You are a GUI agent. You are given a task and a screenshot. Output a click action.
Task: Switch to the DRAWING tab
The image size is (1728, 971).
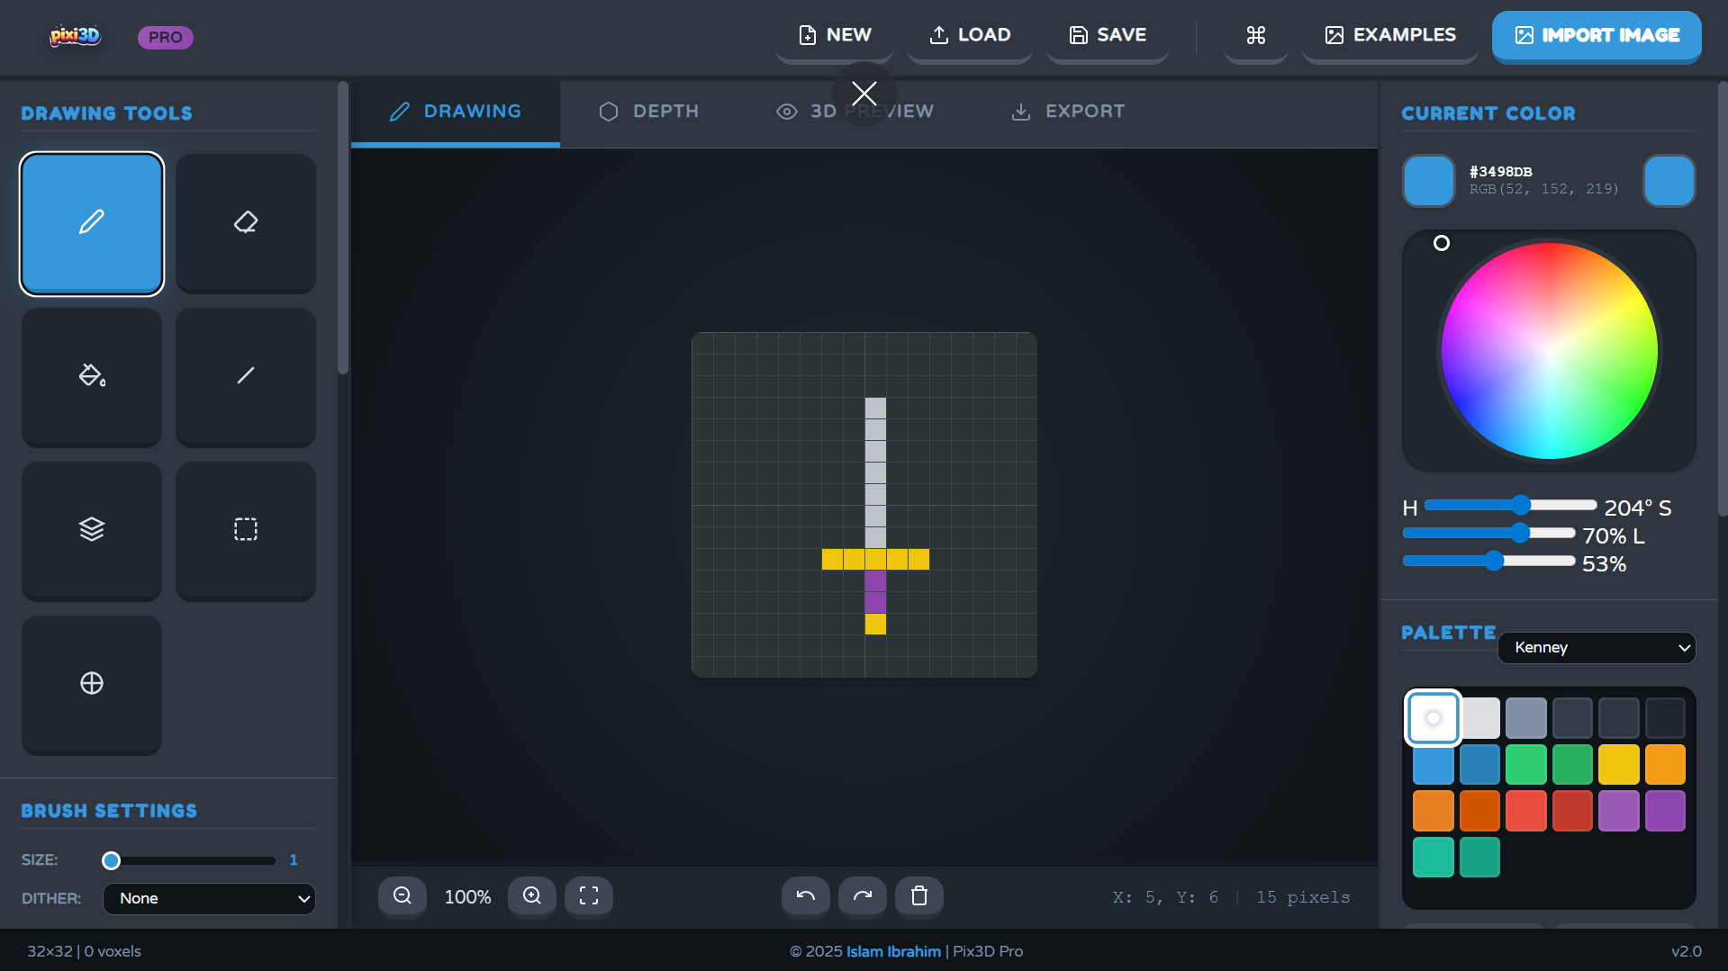tap(456, 112)
